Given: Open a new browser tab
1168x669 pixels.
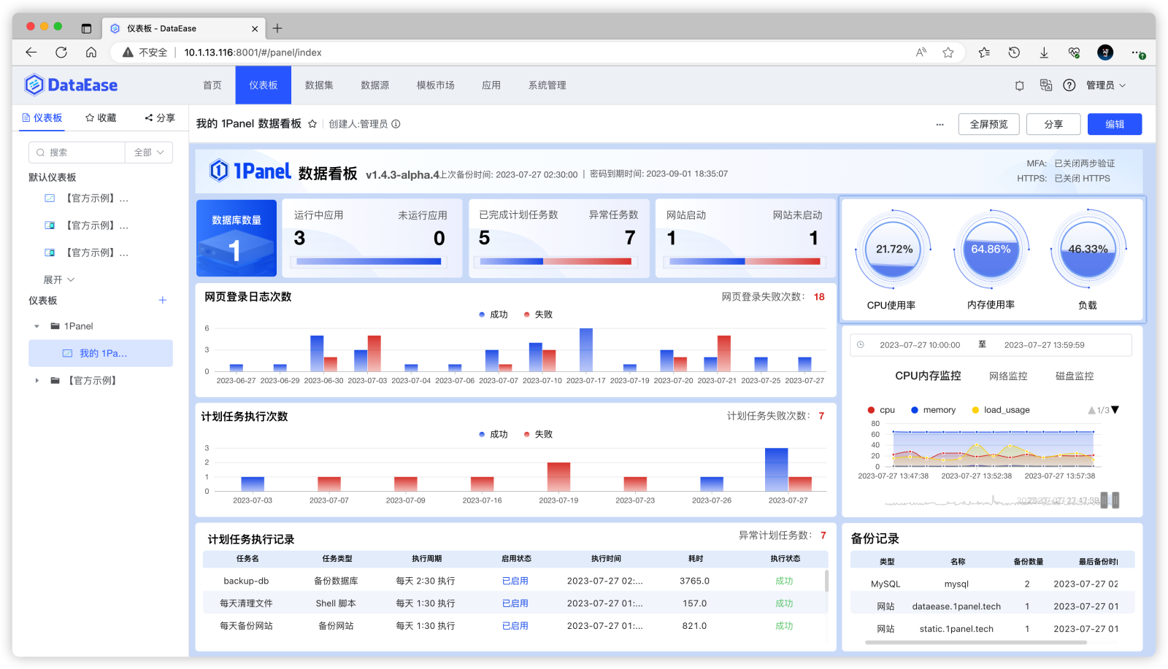Looking at the screenshot, I should click(x=277, y=28).
